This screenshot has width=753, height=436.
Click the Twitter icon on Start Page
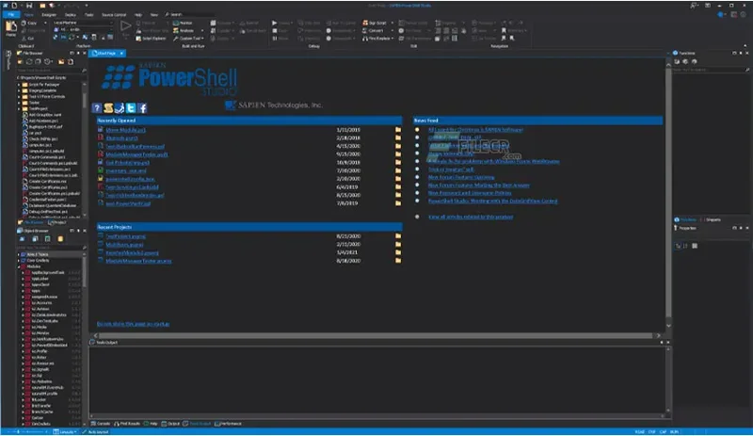[x=131, y=107]
